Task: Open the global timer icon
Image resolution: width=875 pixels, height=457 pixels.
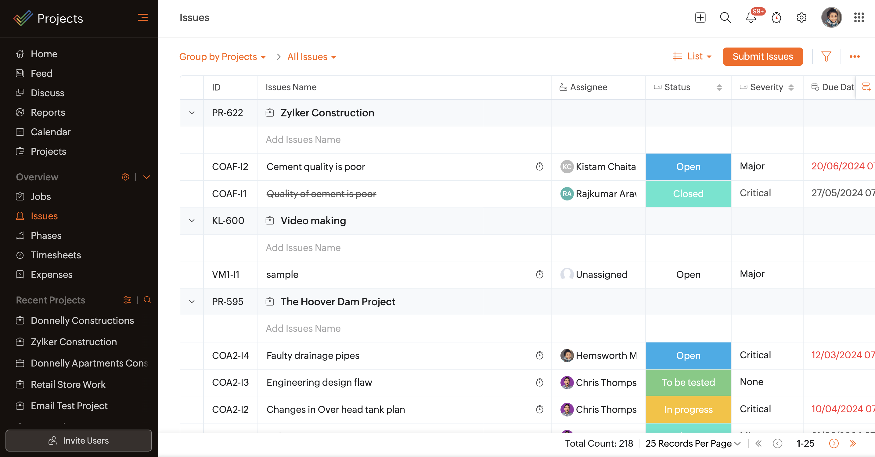Action: pos(776,18)
